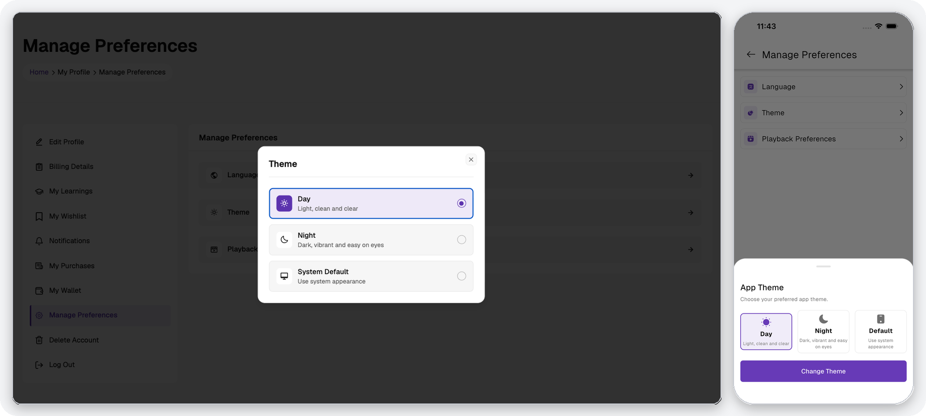Choose the Day card in mobile App Theme
Screen dimensions: 926x416
[x=766, y=332]
